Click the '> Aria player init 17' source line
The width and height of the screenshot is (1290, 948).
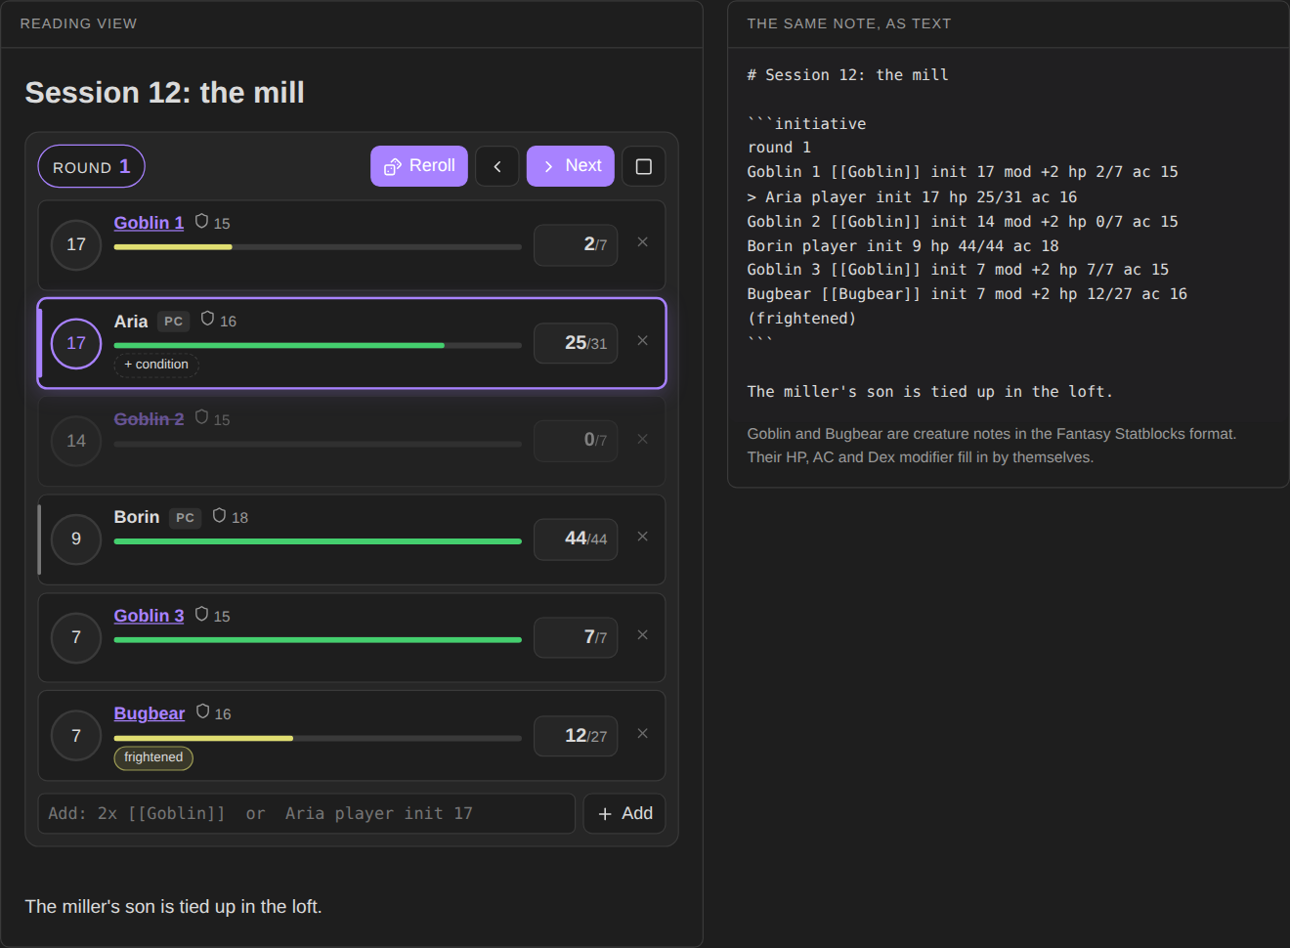coord(912,197)
